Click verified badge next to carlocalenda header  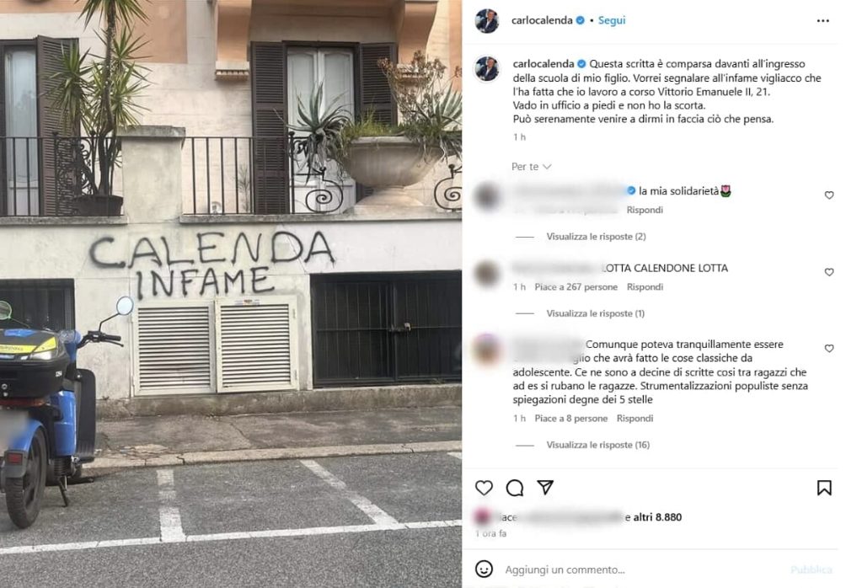point(580,20)
